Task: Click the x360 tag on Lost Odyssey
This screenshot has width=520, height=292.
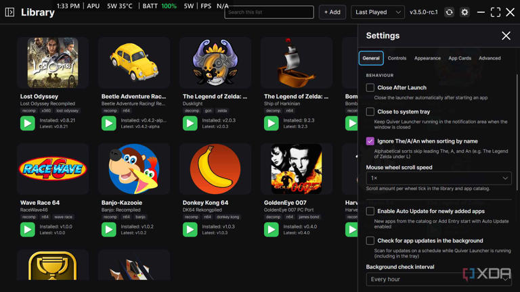Action: [46, 111]
